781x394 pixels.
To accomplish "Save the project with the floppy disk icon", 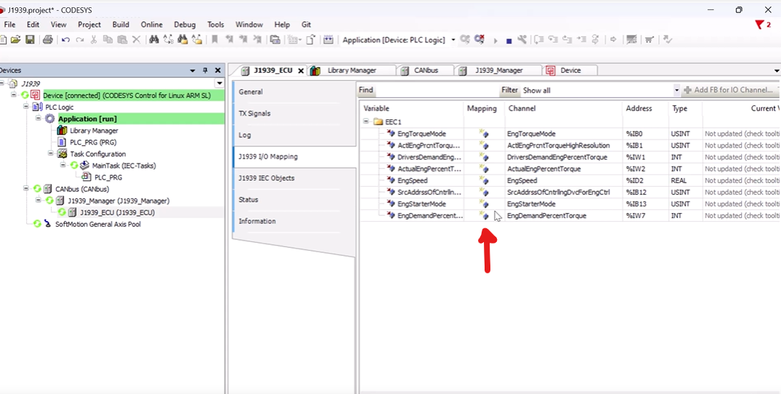I will (30, 40).
